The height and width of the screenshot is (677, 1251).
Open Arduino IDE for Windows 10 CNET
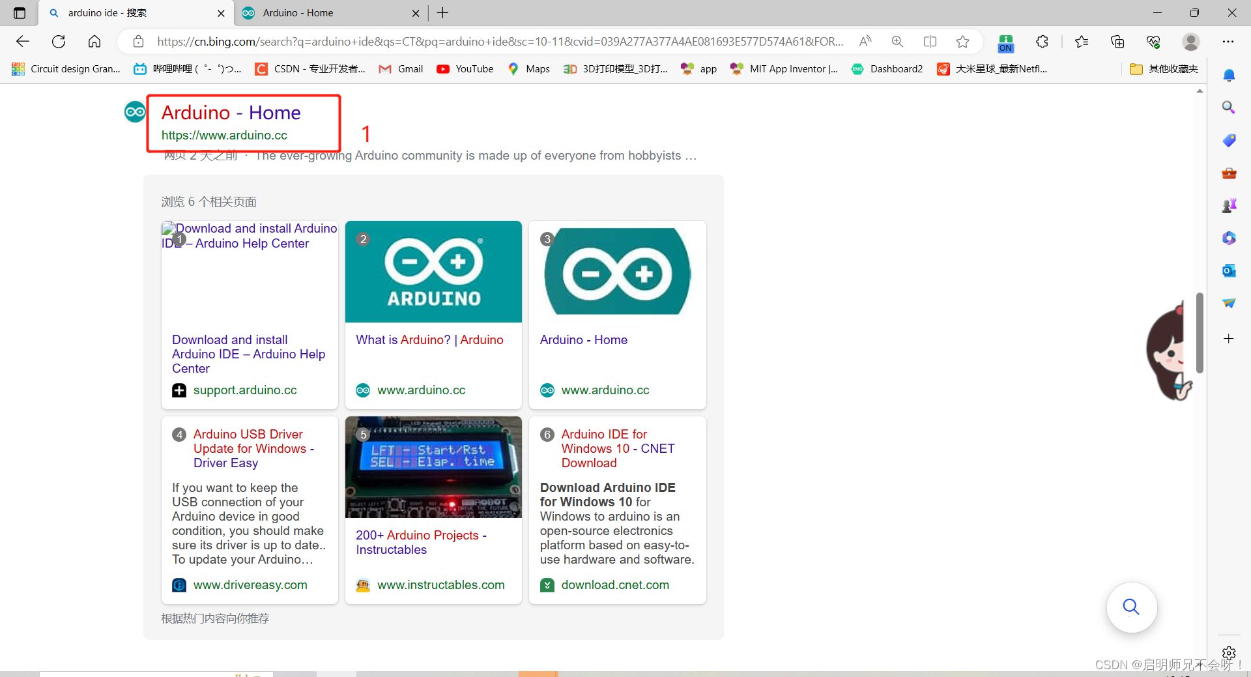point(618,448)
